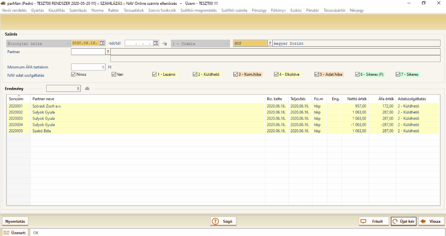
Task: Click the HUF currency code field
Action: click(250, 43)
